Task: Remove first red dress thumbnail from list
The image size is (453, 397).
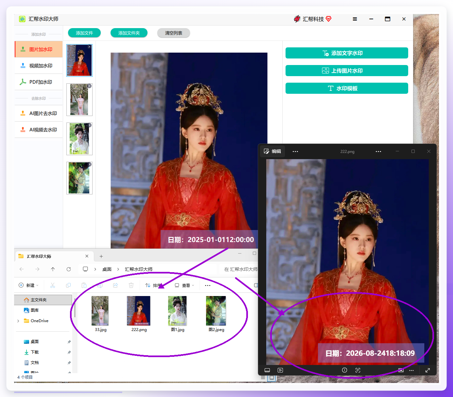Action: tap(90, 47)
